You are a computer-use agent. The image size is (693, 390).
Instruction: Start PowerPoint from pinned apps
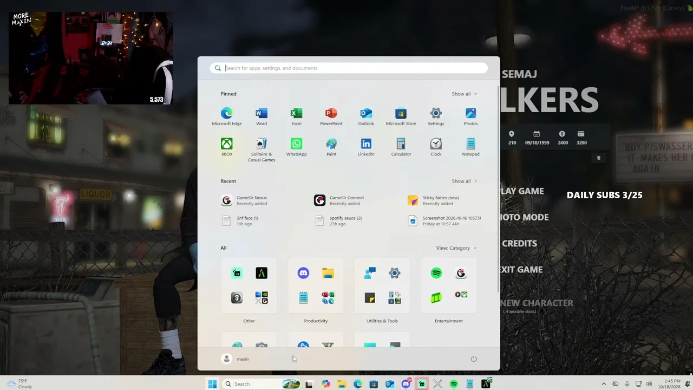pyautogui.click(x=331, y=116)
